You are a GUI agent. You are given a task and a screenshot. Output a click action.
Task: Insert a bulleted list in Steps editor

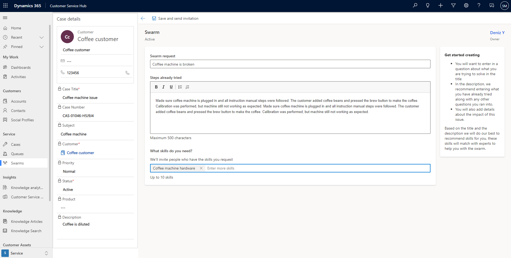(180, 87)
